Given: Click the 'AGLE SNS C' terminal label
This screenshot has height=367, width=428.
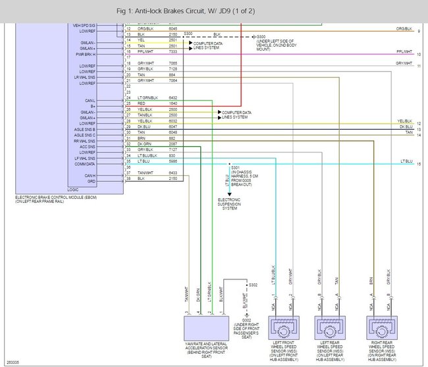Looking at the screenshot, I should click(x=85, y=135).
